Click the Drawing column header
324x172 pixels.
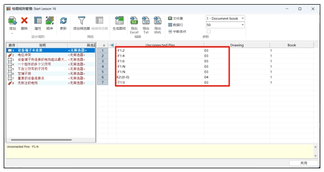pos(237,45)
